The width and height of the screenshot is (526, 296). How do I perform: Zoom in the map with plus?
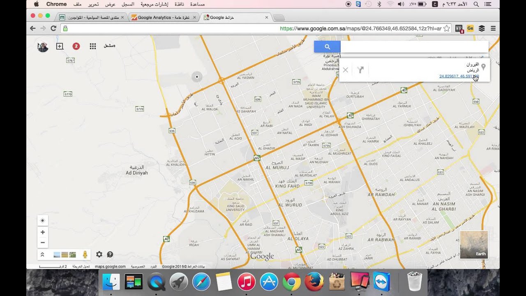(x=43, y=232)
